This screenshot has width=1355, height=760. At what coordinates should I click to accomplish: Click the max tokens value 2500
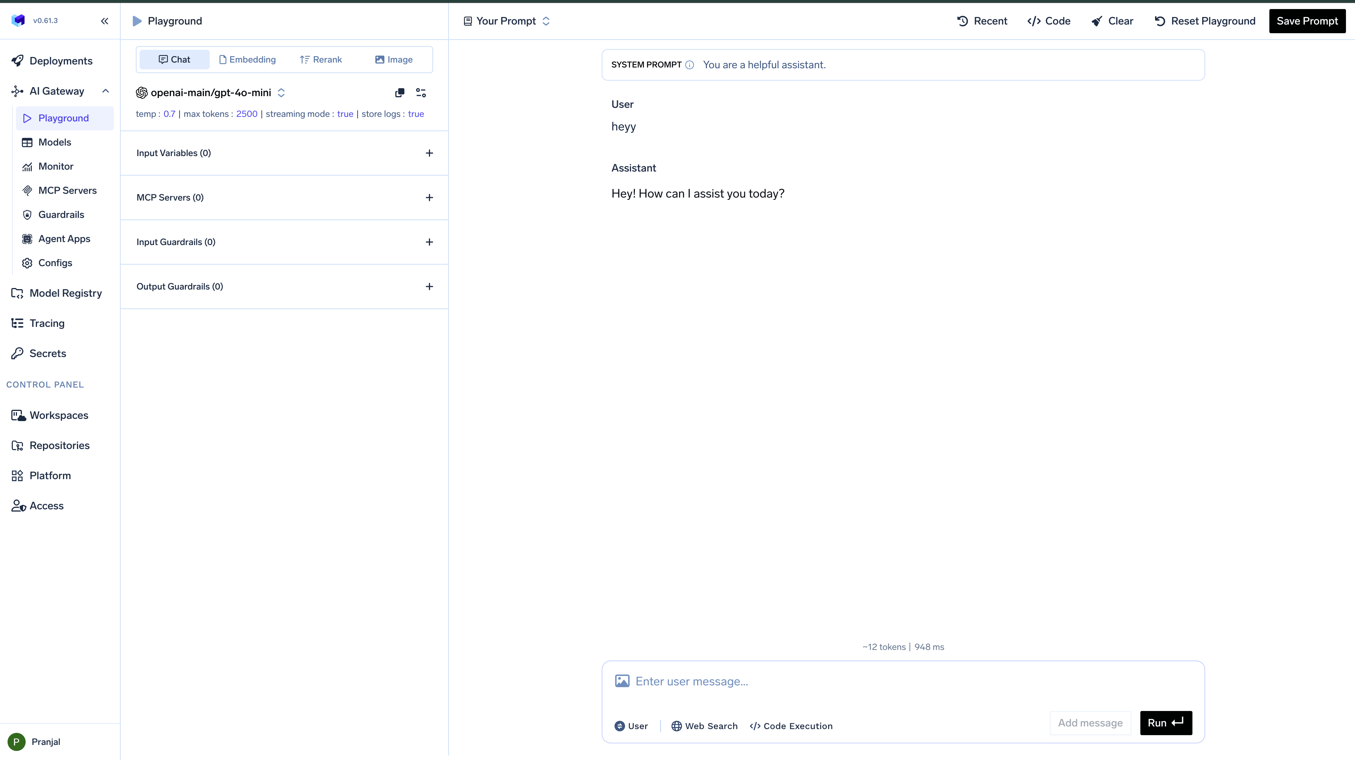pos(247,114)
